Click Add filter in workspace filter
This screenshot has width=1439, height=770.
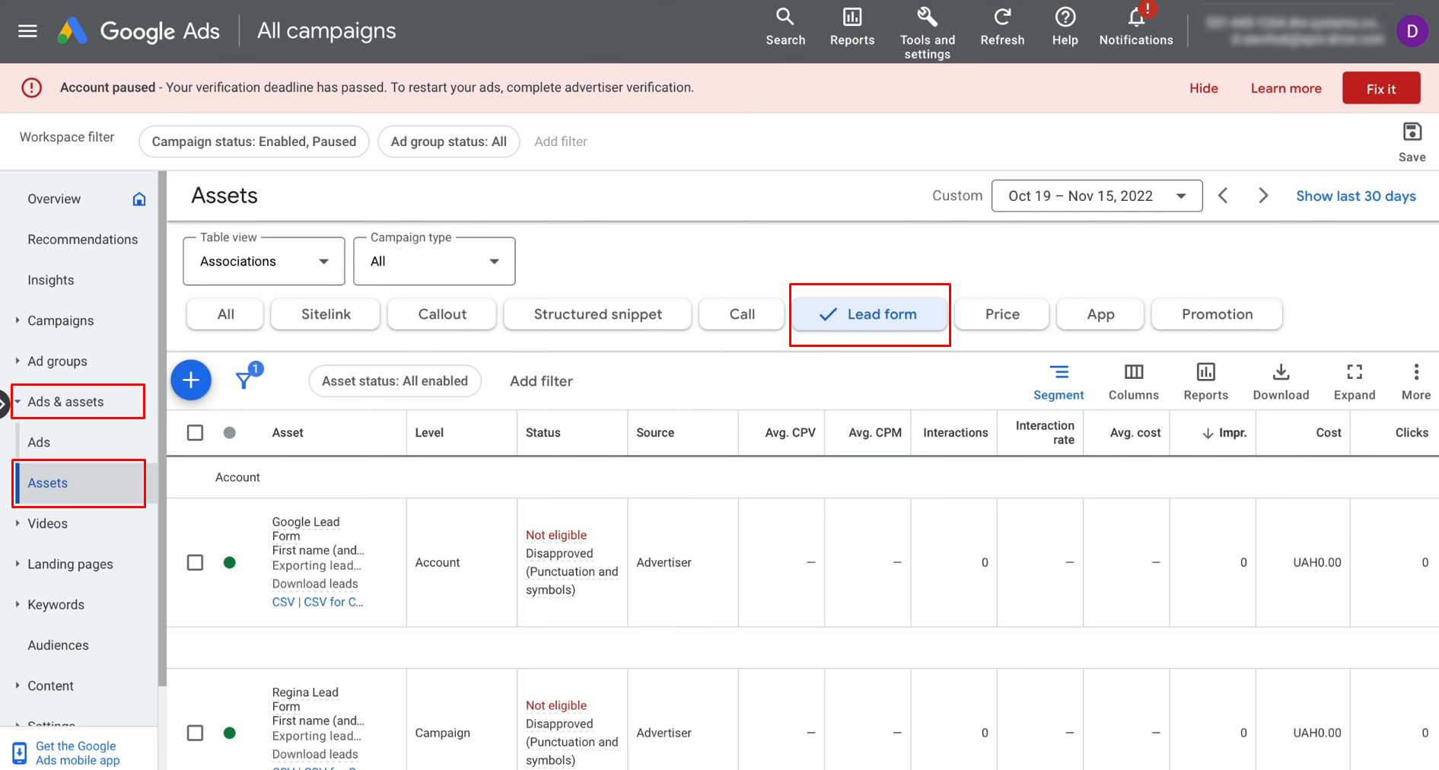pyautogui.click(x=561, y=142)
